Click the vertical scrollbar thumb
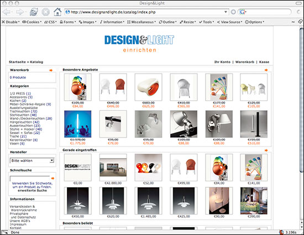The image size is (304, 235). click(301, 100)
